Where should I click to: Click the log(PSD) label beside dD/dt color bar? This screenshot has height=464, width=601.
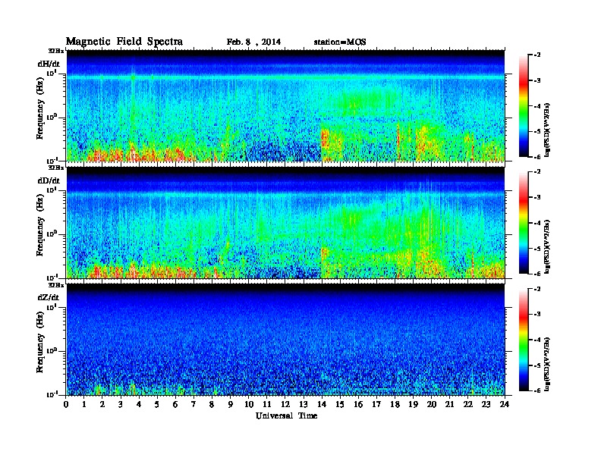[547, 246]
